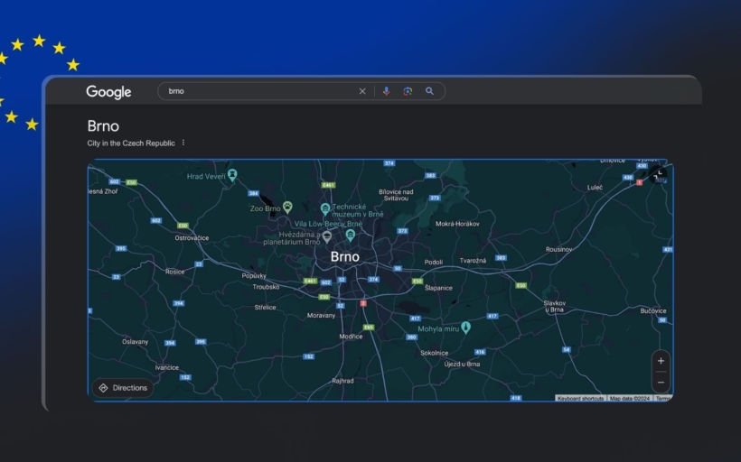The width and height of the screenshot is (741, 462).
Task: Click the Hvězdárna a planetárium Brno pin
Action: (x=327, y=236)
